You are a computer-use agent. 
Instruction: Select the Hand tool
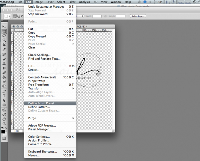click(x=4, y=119)
